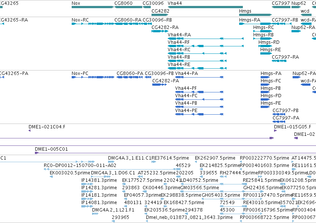This screenshot has height=223, width=316.
Task: Click the CG30096-RB transcript label
Action: 157,20
